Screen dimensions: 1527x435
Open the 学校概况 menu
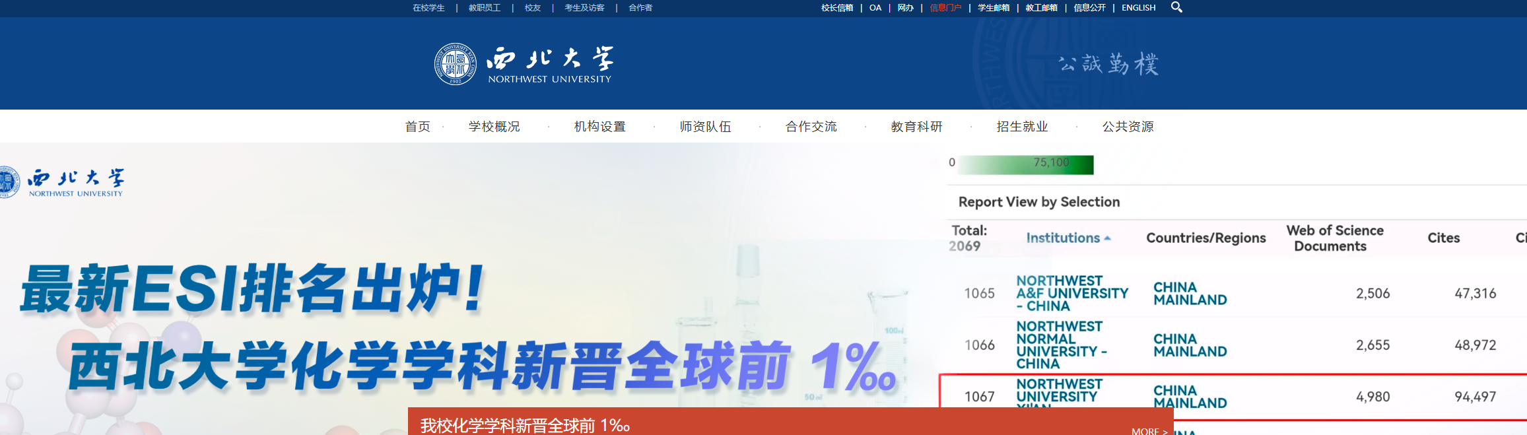point(494,127)
